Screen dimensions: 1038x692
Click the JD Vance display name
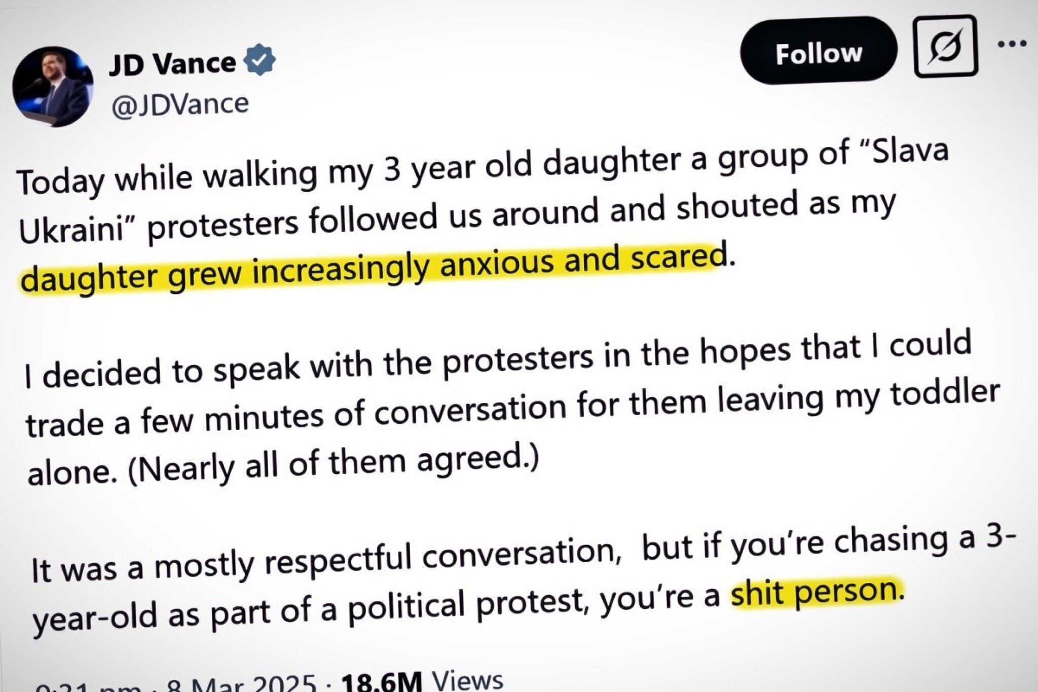coord(172,63)
